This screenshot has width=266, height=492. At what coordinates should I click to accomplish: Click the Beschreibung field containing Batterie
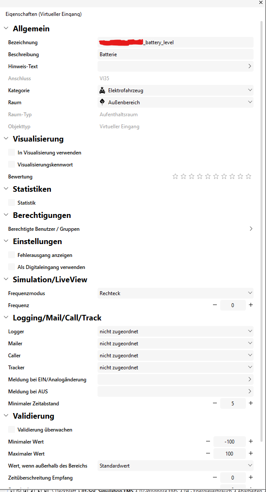[x=175, y=54]
